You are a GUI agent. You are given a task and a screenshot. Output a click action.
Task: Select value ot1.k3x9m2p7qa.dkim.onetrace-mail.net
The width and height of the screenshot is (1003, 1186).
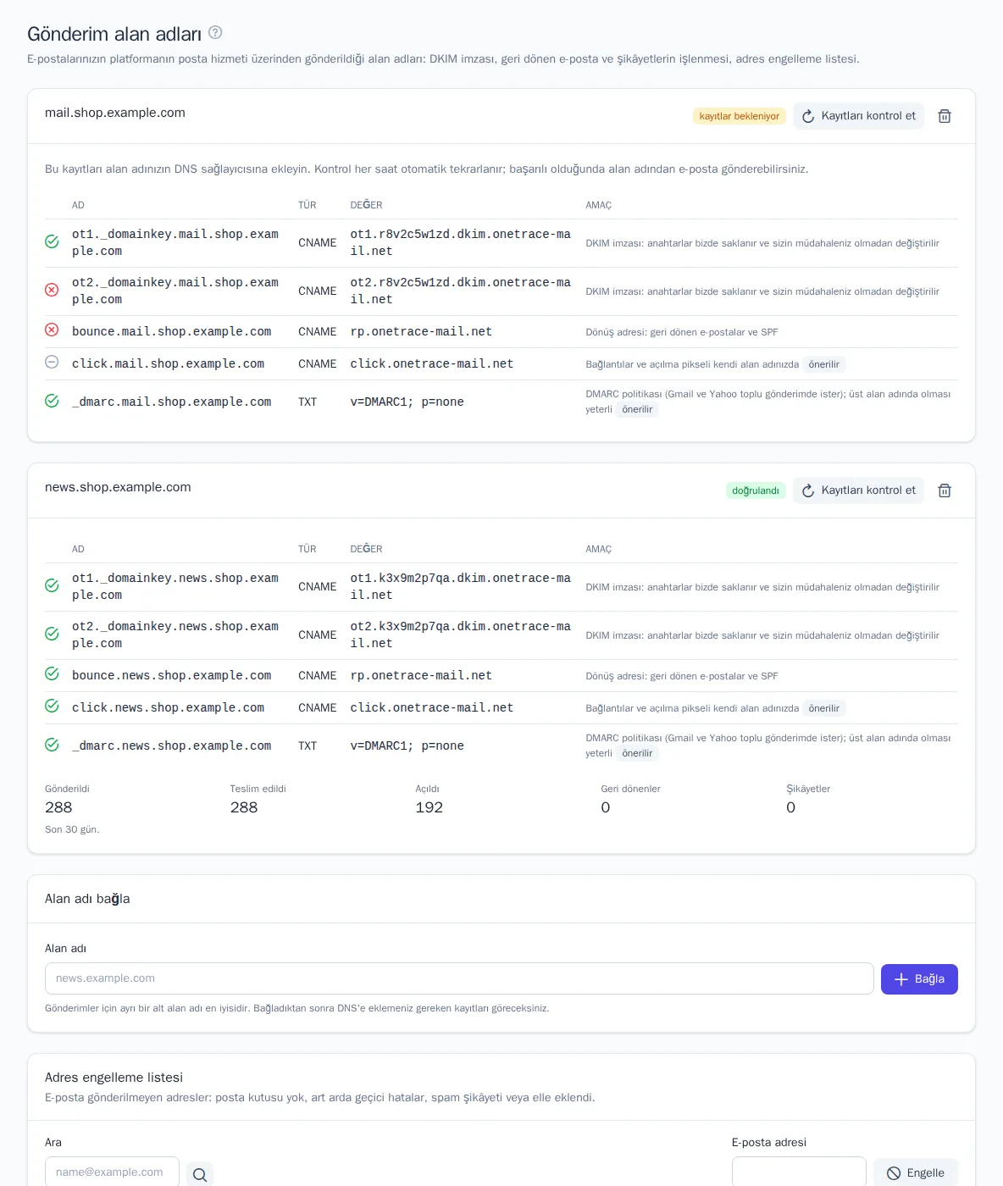click(461, 587)
